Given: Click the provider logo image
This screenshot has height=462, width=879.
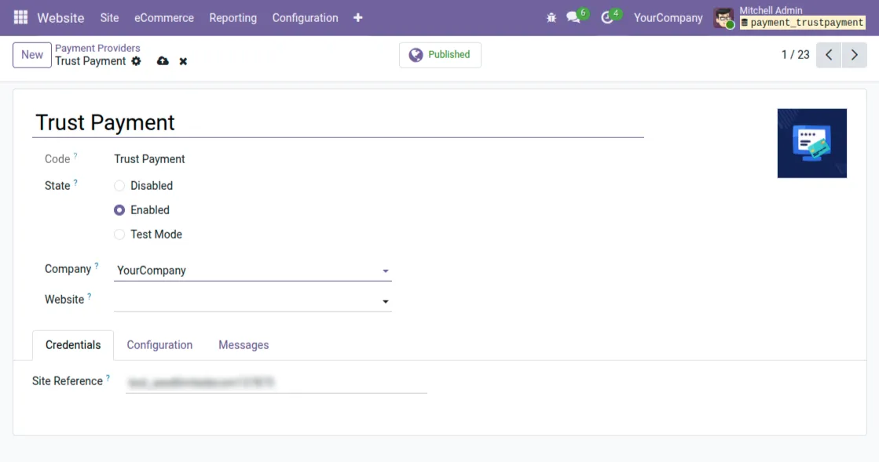Looking at the screenshot, I should (x=811, y=144).
